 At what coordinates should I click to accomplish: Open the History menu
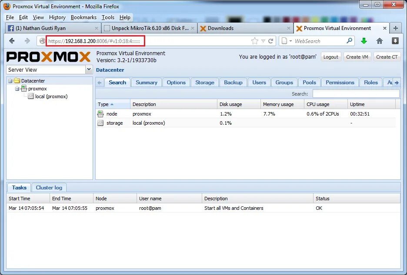pos(57,17)
